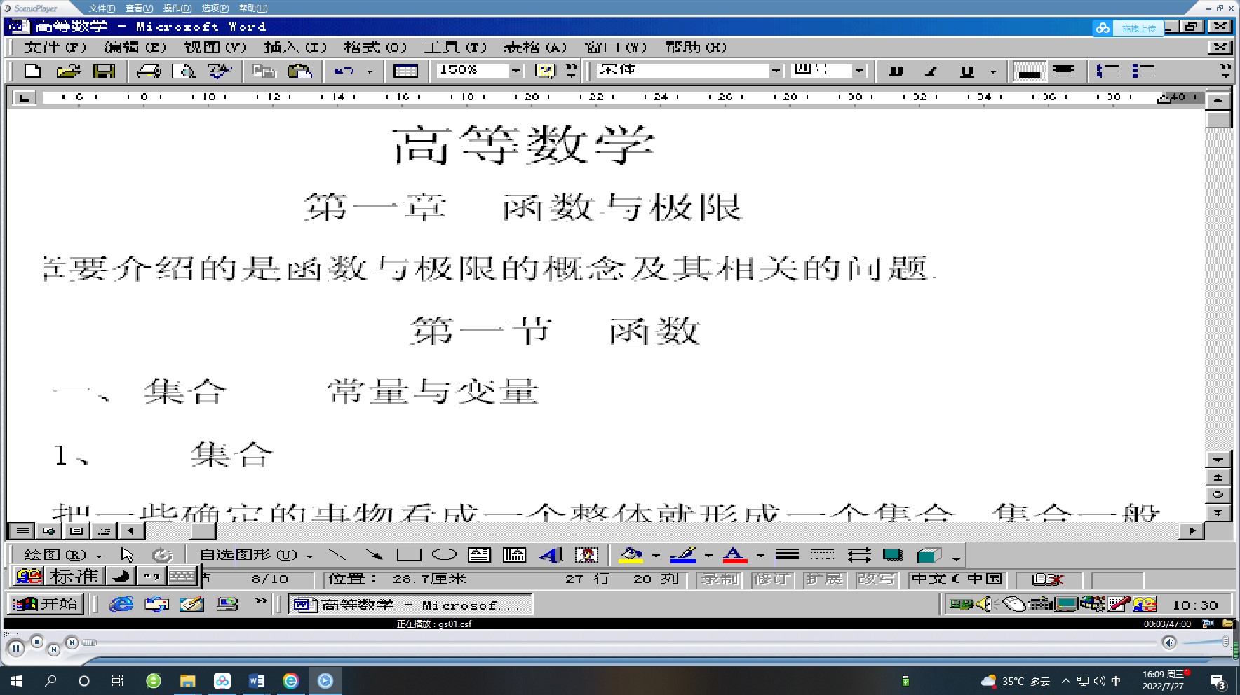Toggle Italic formatting

coord(931,71)
